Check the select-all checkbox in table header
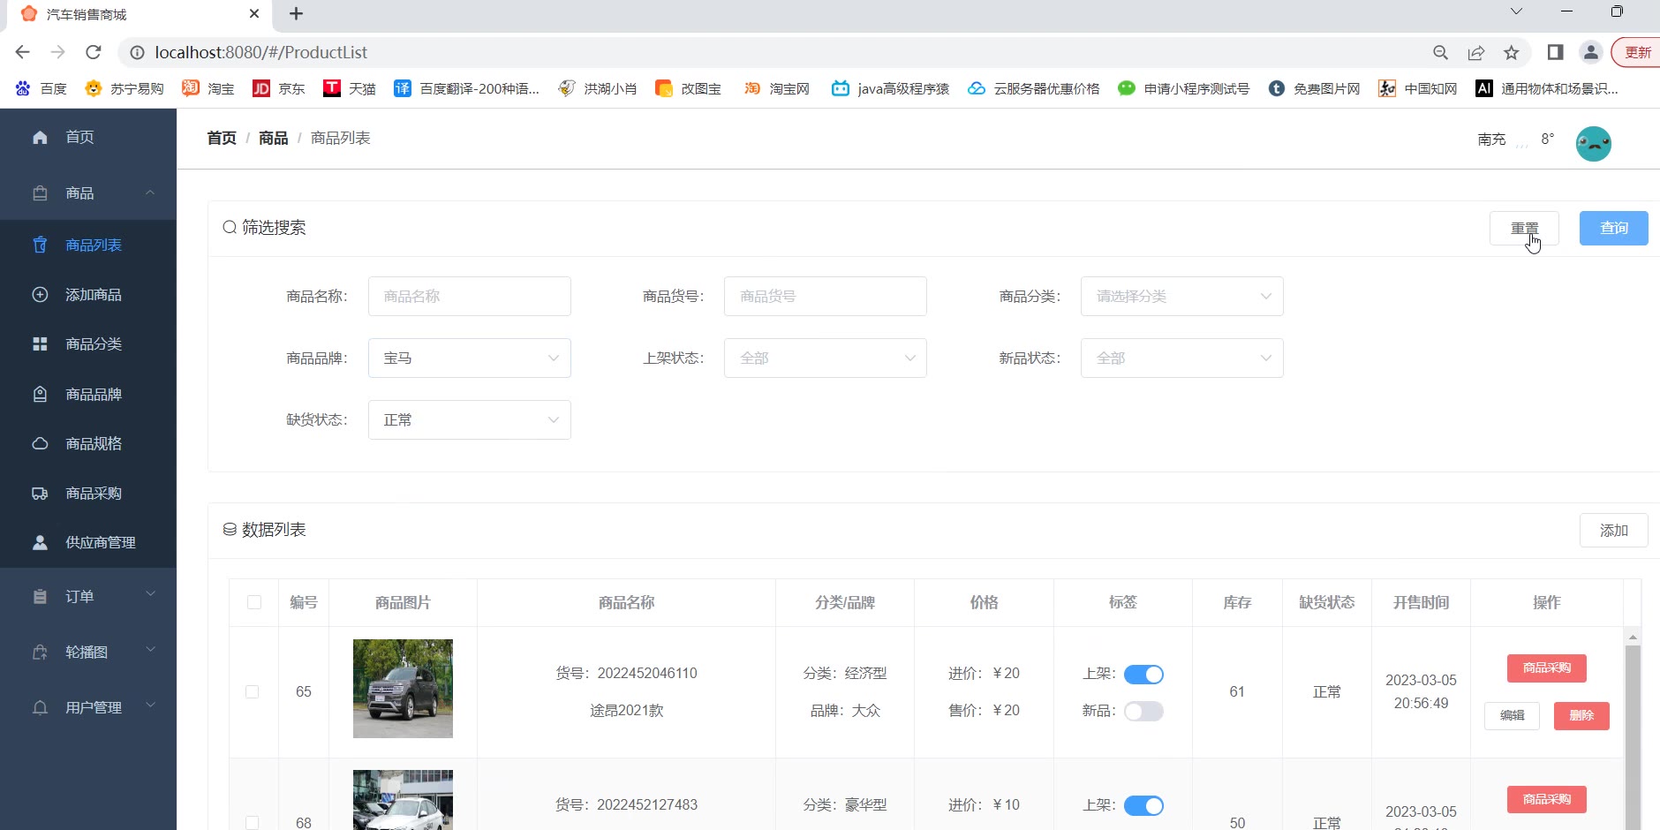The height and width of the screenshot is (830, 1660). click(254, 602)
